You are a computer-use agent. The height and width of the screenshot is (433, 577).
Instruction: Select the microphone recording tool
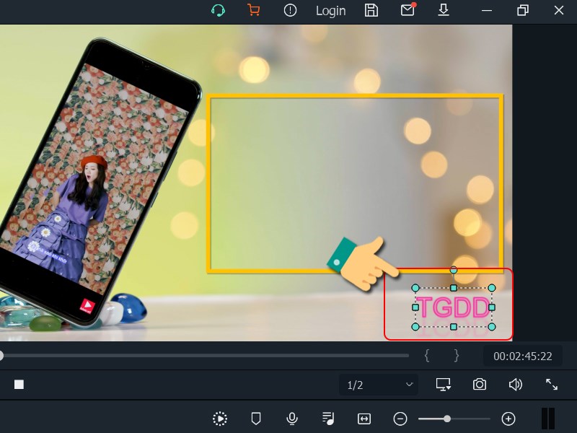point(291,419)
